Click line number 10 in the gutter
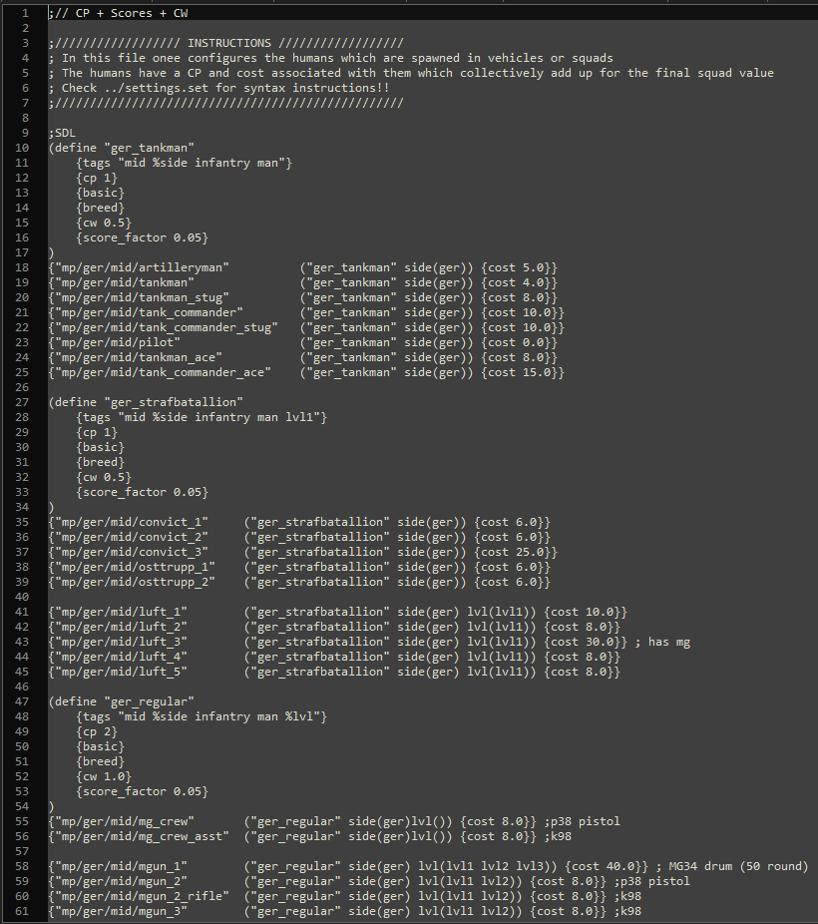 pyautogui.click(x=22, y=148)
